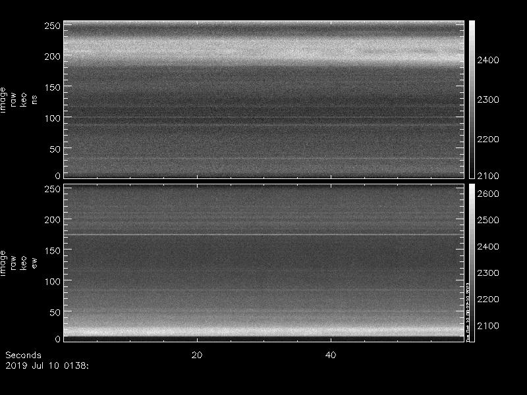Screen dimensions: 527x395
Task: Click the '20' seconds axis tick label
Action: tap(197, 355)
